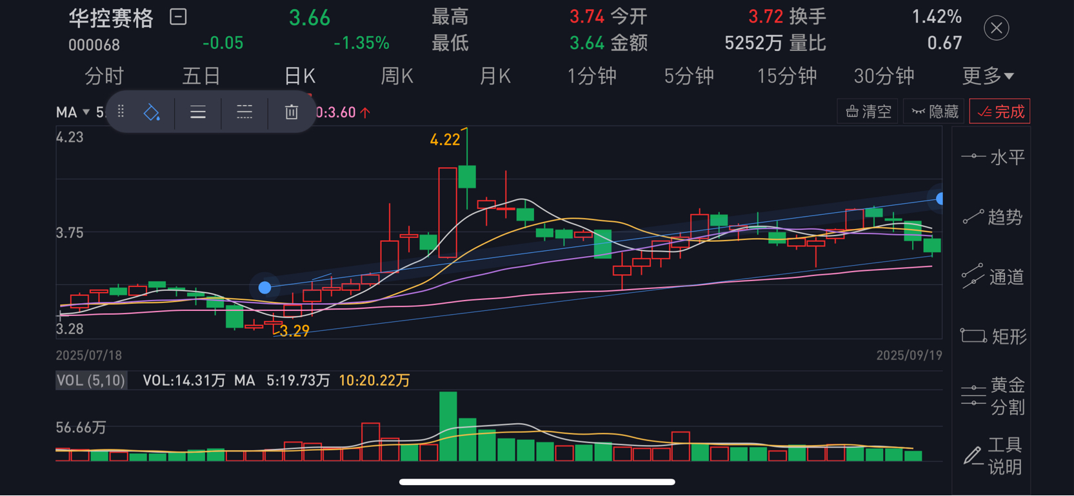Tap the current price 3.66
The image size is (1074, 496).
tap(310, 18)
